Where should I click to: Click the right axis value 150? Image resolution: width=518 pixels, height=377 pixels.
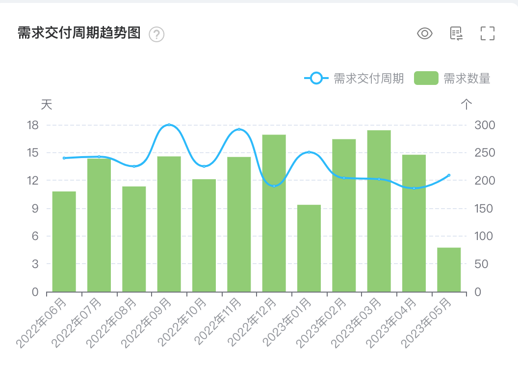tap(484, 208)
